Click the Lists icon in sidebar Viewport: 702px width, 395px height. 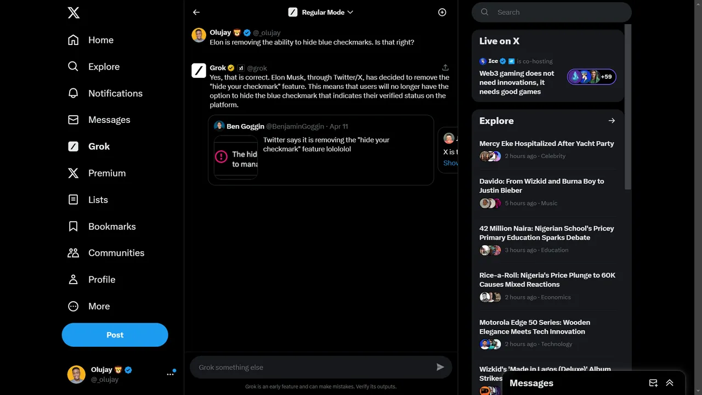click(x=73, y=200)
